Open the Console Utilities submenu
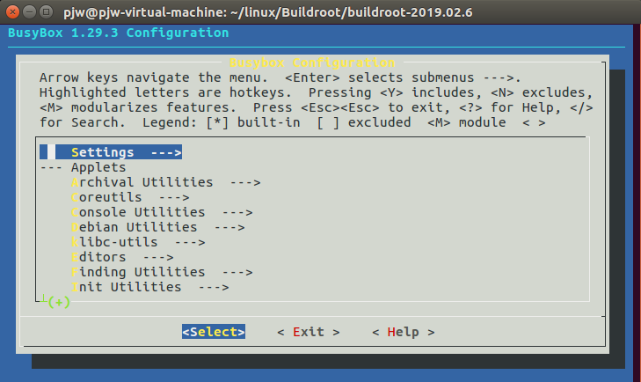 [162, 212]
